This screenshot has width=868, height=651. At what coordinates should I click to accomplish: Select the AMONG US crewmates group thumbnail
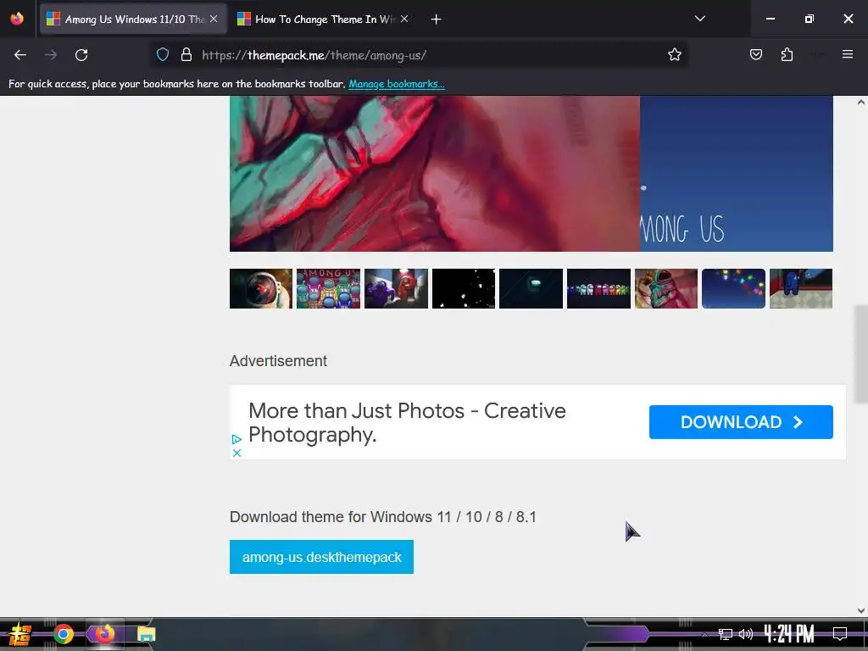[328, 288]
